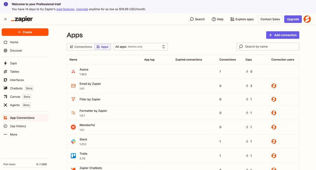Viewport: 316px width, 170px height.
Task: Open the Filter by Zapier app name
Action: (90, 99)
